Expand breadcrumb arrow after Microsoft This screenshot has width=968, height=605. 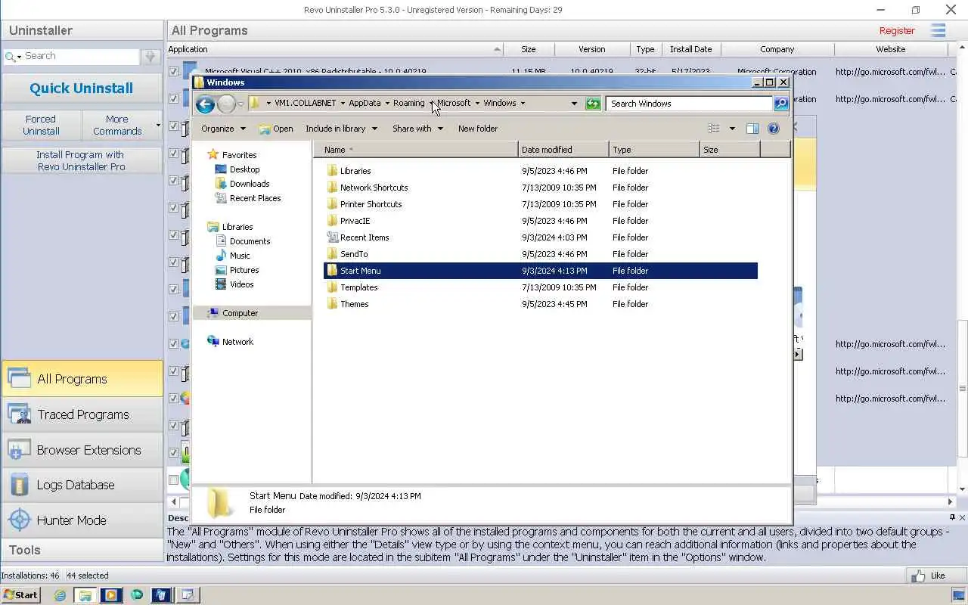[x=477, y=104]
